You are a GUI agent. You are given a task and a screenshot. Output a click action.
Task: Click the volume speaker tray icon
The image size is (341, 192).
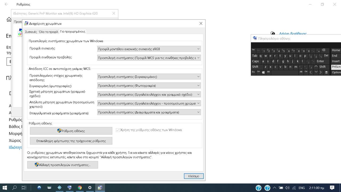(x=287, y=188)
